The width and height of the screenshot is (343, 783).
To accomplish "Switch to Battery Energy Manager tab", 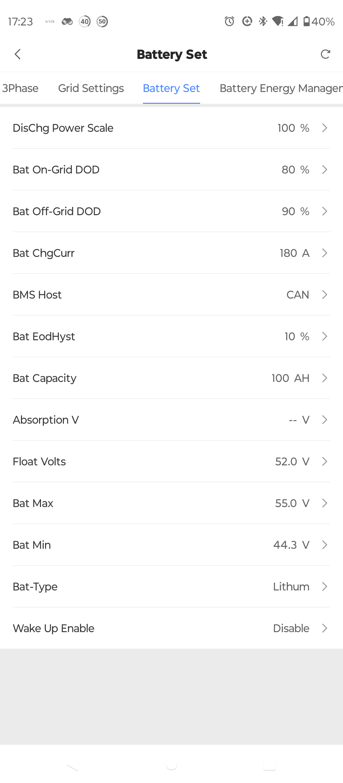I will click(x=281, y=88).
